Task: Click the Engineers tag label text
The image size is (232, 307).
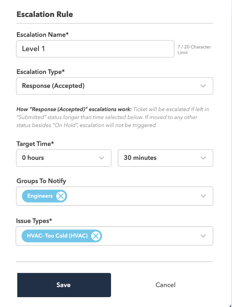Action: (x=40, y=196)
